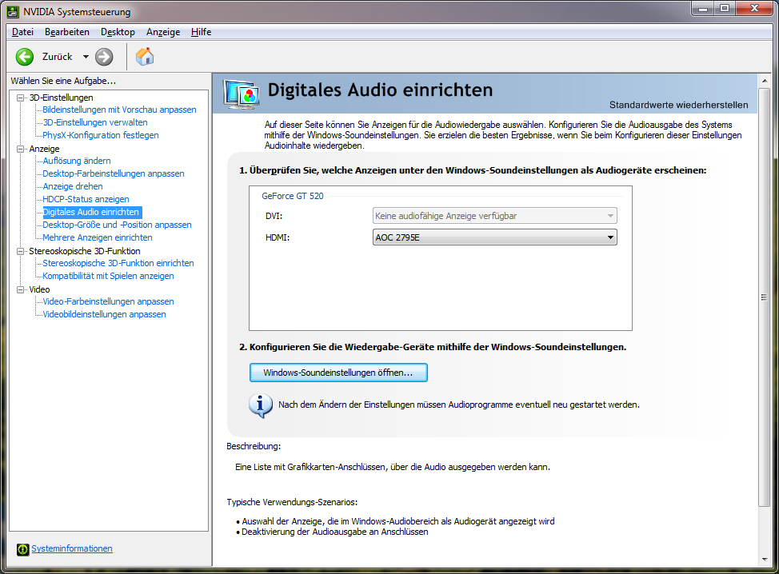
Task: Click Standardwerte wiederherstellen link
Action: click(x=679, y=105)
